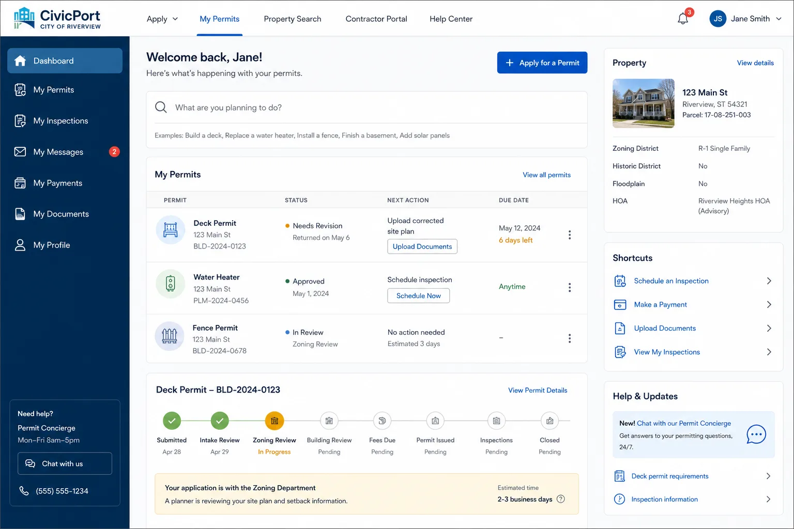Click the "What are you planning to do?" field
This screenshot has width=794, height=529.
coord(367,107)
